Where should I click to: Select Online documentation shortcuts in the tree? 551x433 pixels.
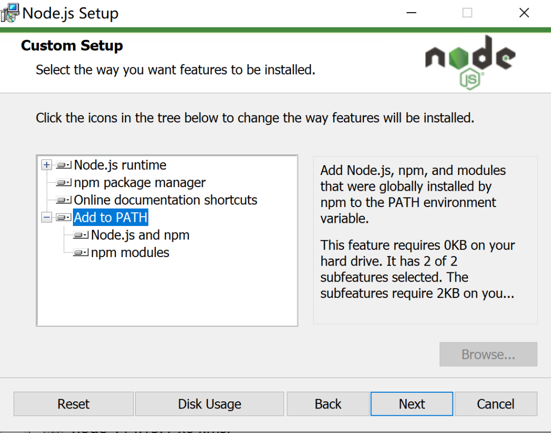point(165,200)
